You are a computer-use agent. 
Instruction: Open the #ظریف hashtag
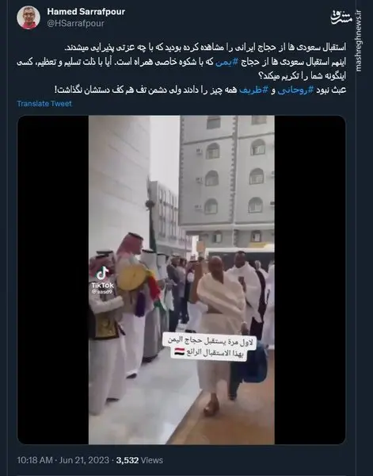point(253,90)
